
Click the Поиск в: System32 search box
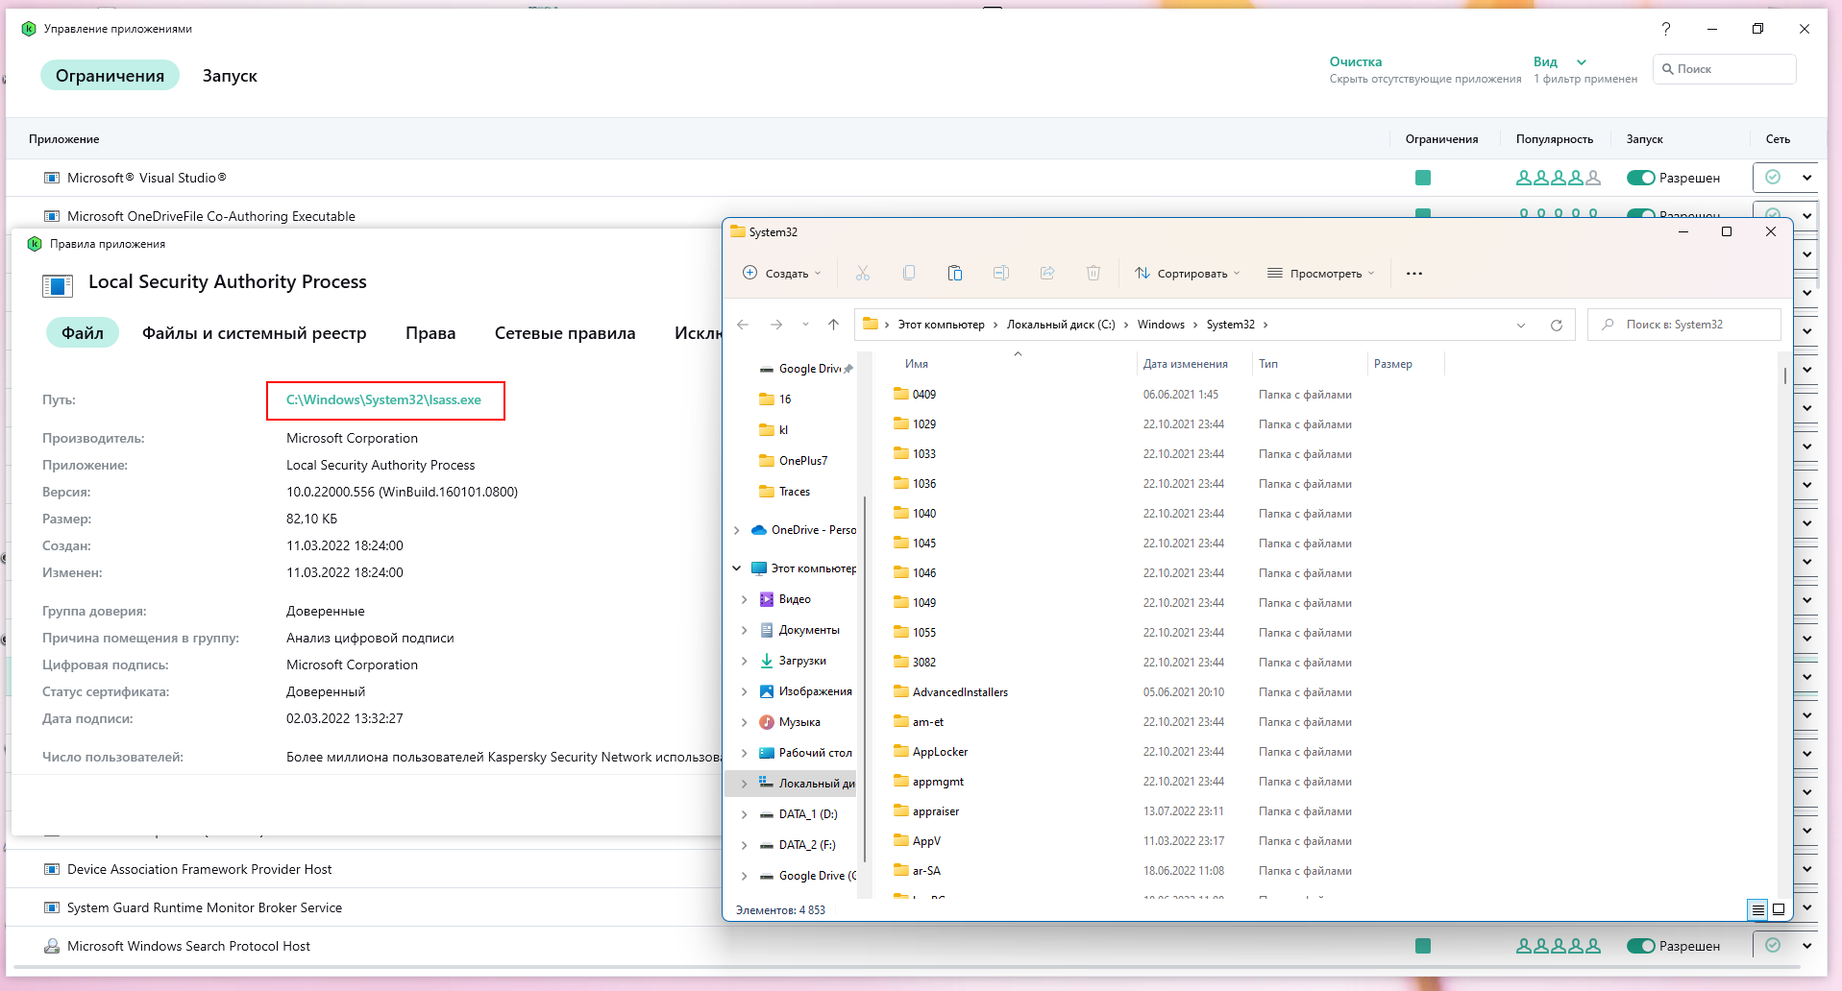point(1684,325)
